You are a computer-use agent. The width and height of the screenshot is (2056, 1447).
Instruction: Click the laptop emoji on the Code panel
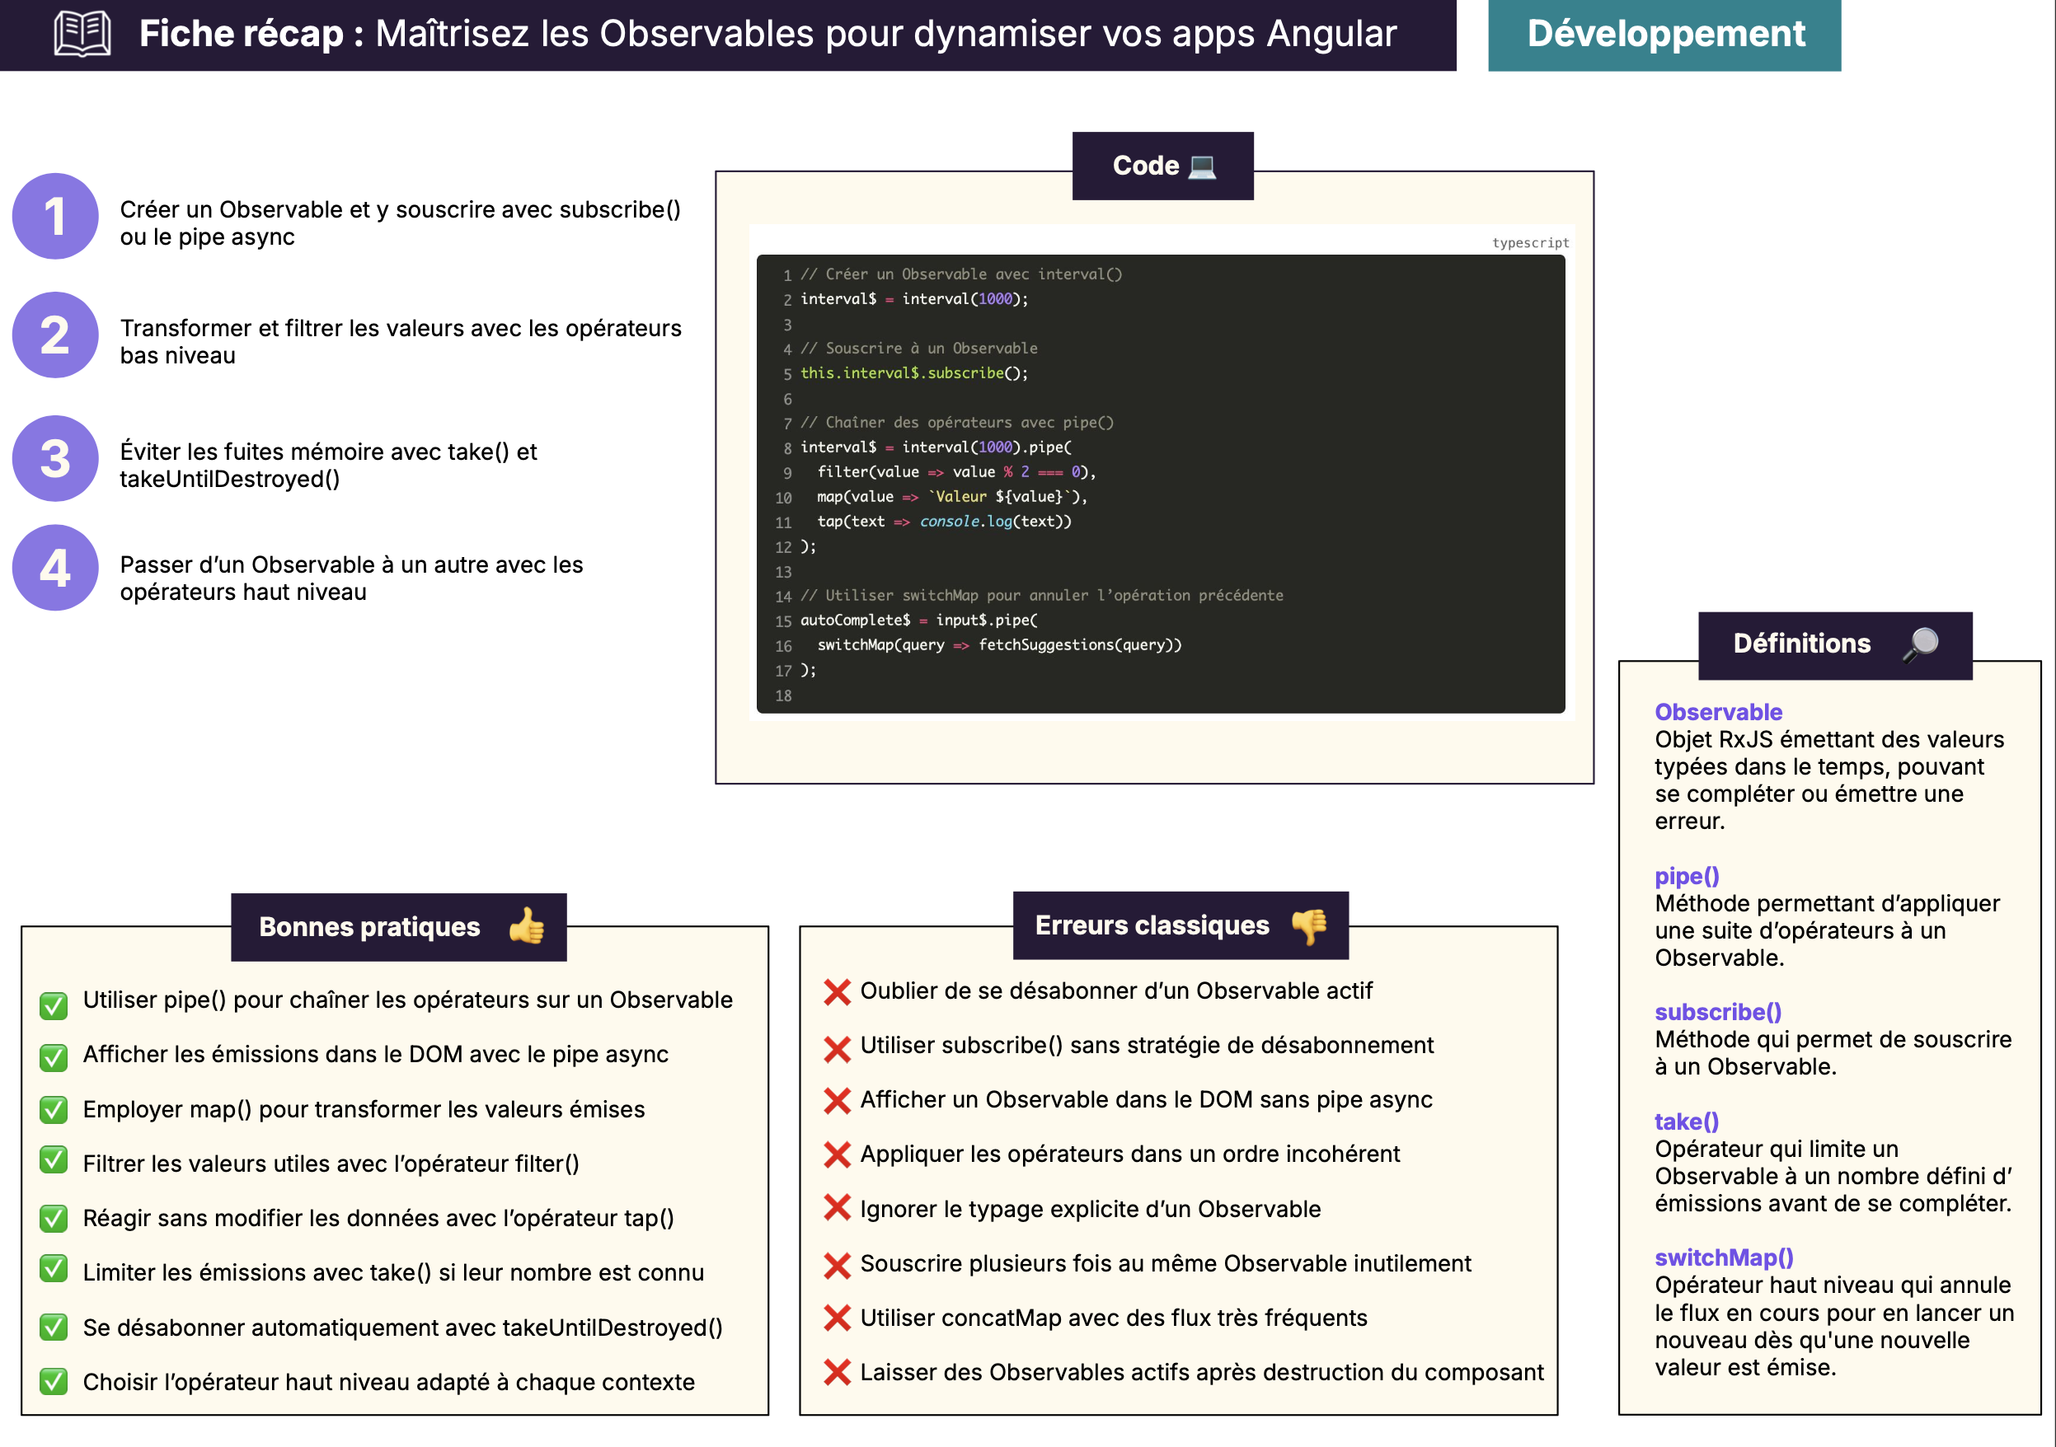point(1201,165)
